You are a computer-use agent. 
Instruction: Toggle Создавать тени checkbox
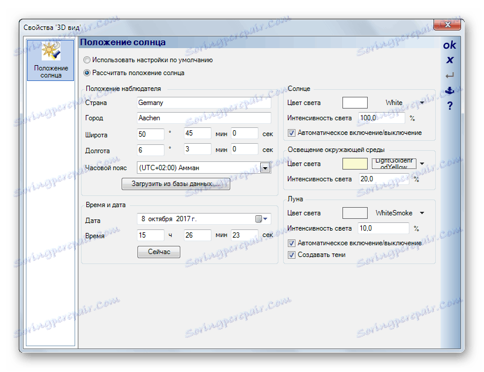coord(291,255)
